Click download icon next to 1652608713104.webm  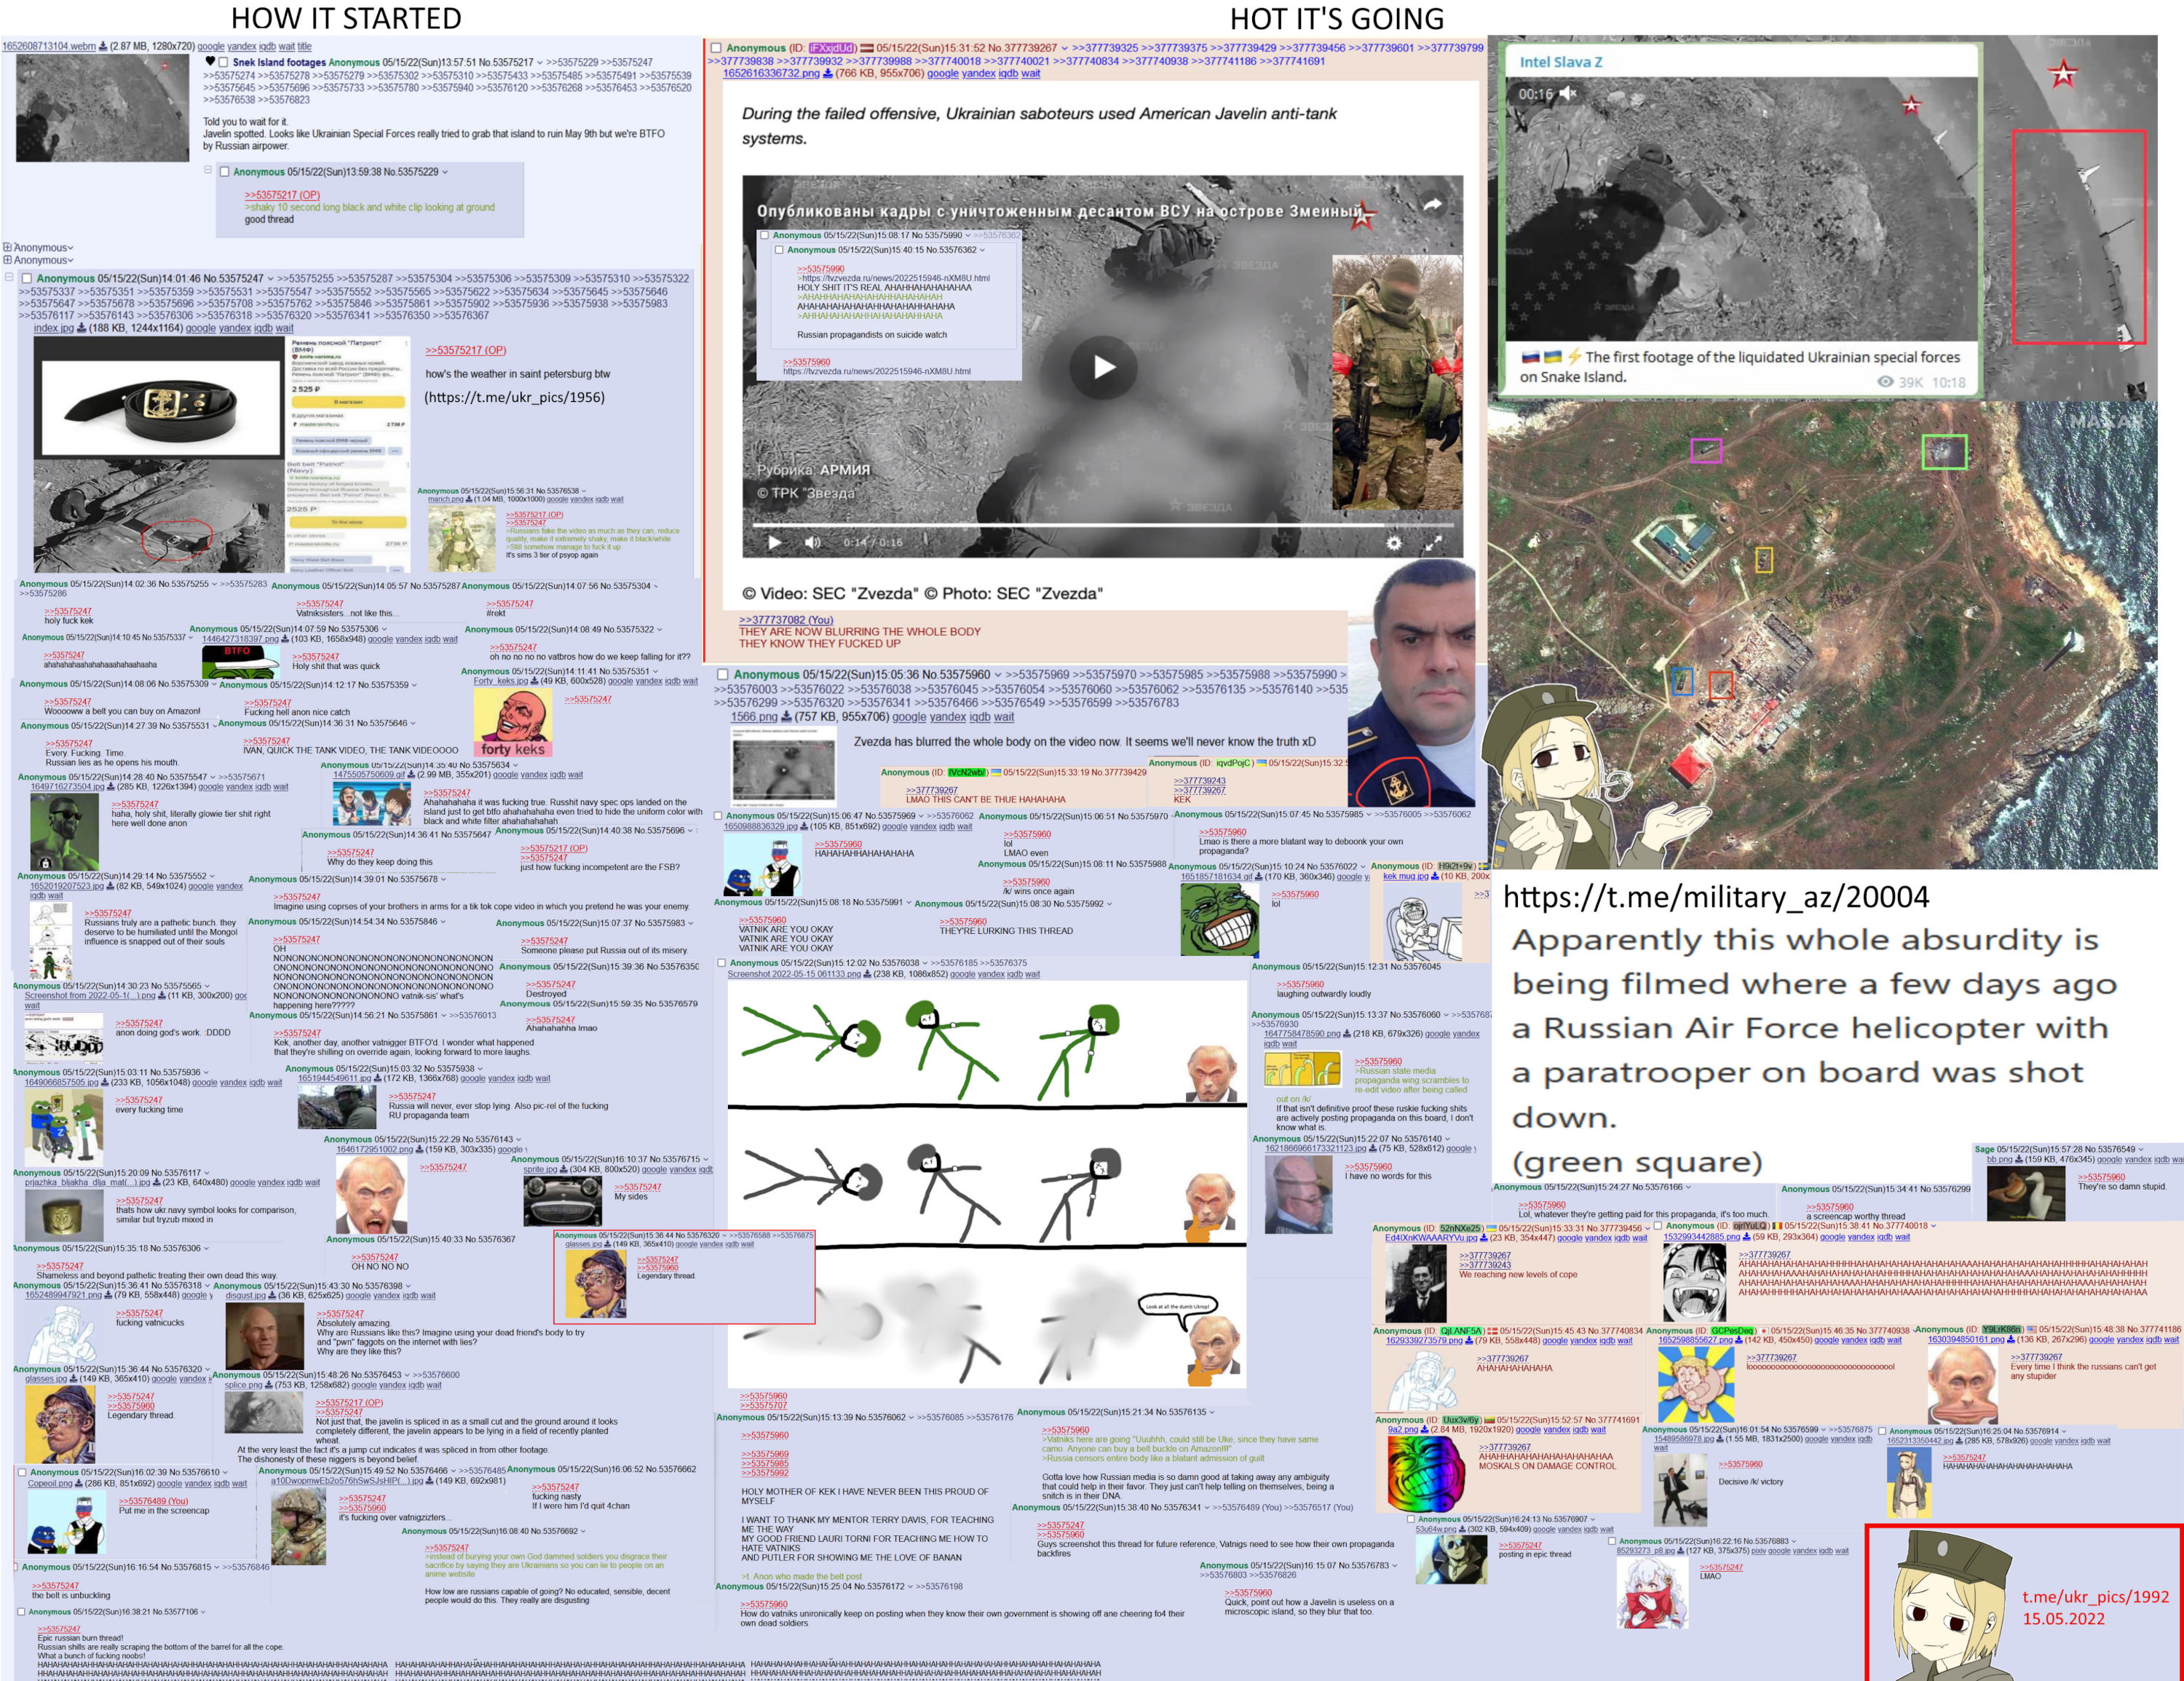(103, 46)
